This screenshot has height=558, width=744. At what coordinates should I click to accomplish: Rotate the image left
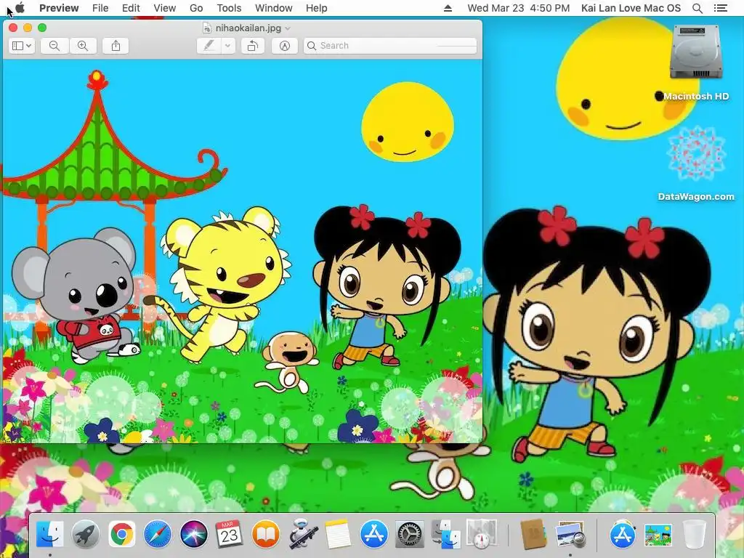(252, 46)
